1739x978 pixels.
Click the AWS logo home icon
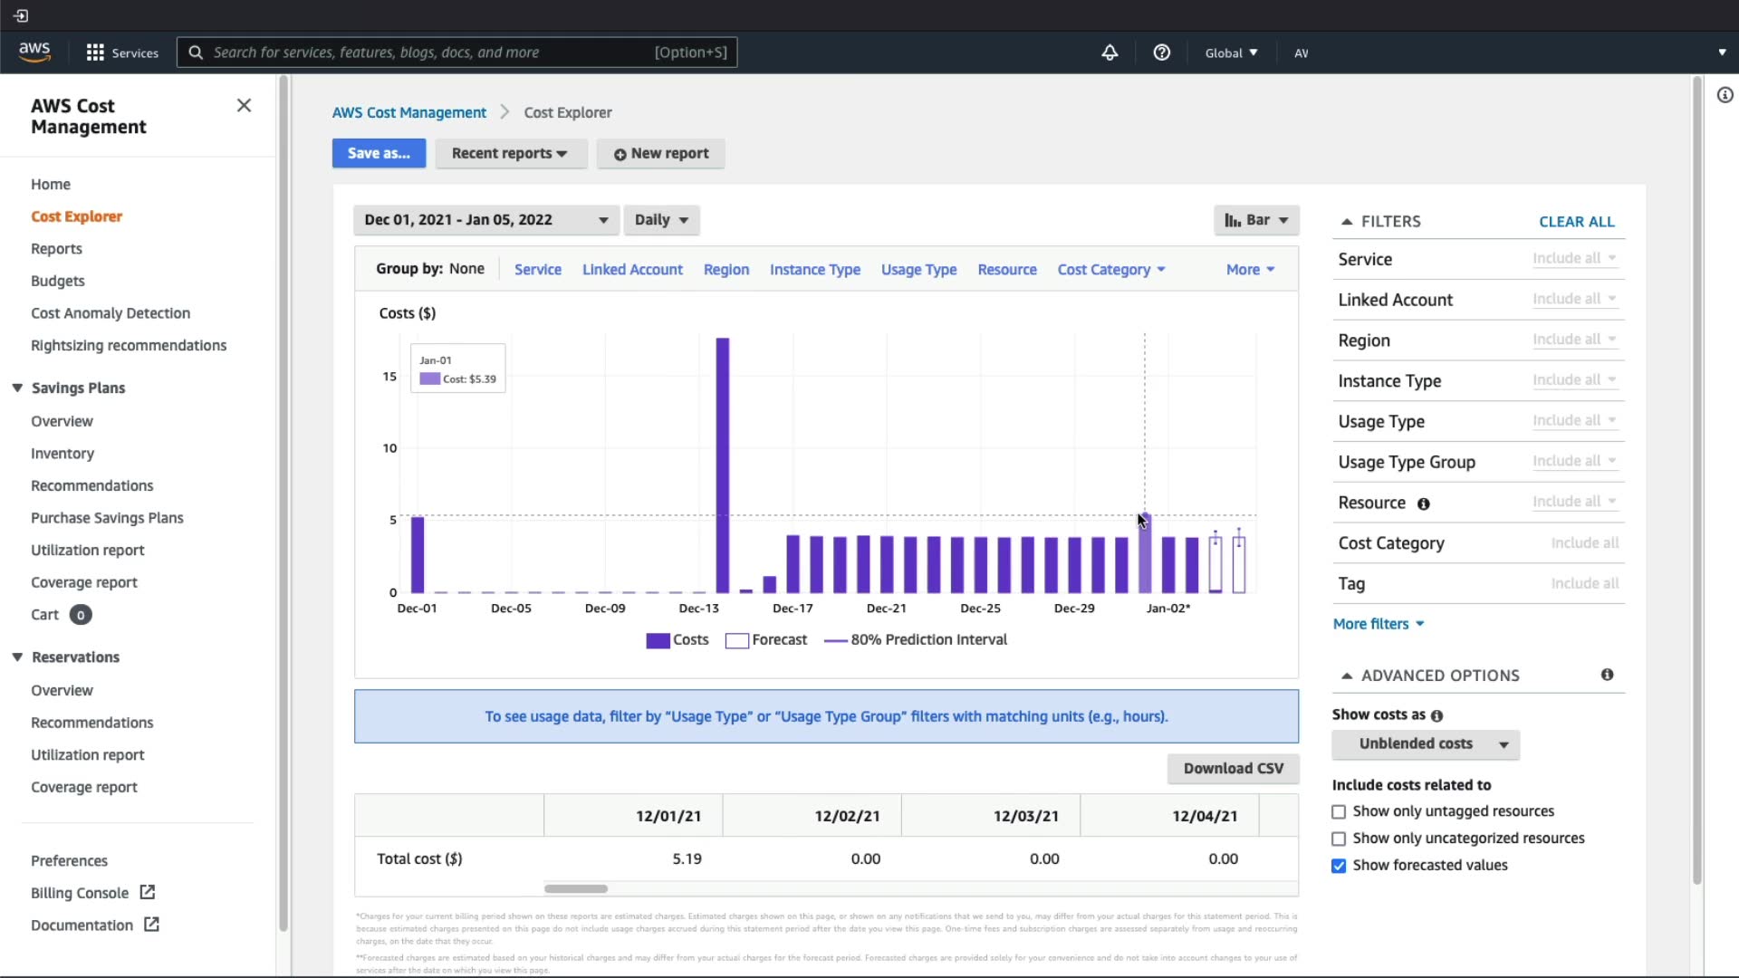34,53
